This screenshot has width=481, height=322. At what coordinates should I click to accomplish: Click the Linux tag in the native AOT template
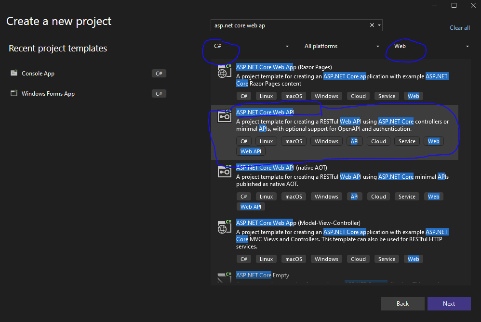click(x=266, y=197)
